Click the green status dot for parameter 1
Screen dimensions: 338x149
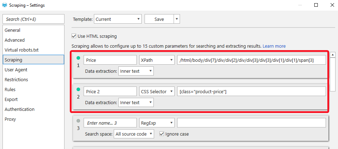tap(78, 58)
